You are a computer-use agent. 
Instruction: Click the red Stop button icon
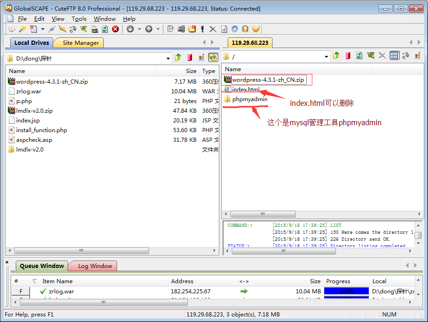click(x=116, y=29)
